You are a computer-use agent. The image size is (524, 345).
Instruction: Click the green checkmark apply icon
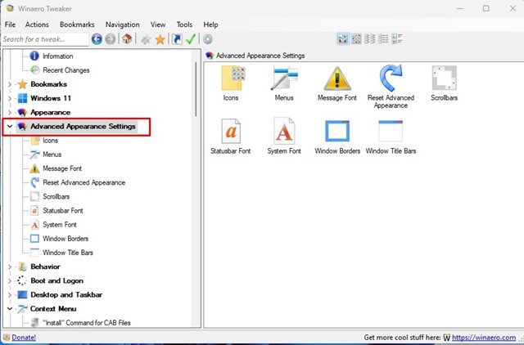point(191,39)
